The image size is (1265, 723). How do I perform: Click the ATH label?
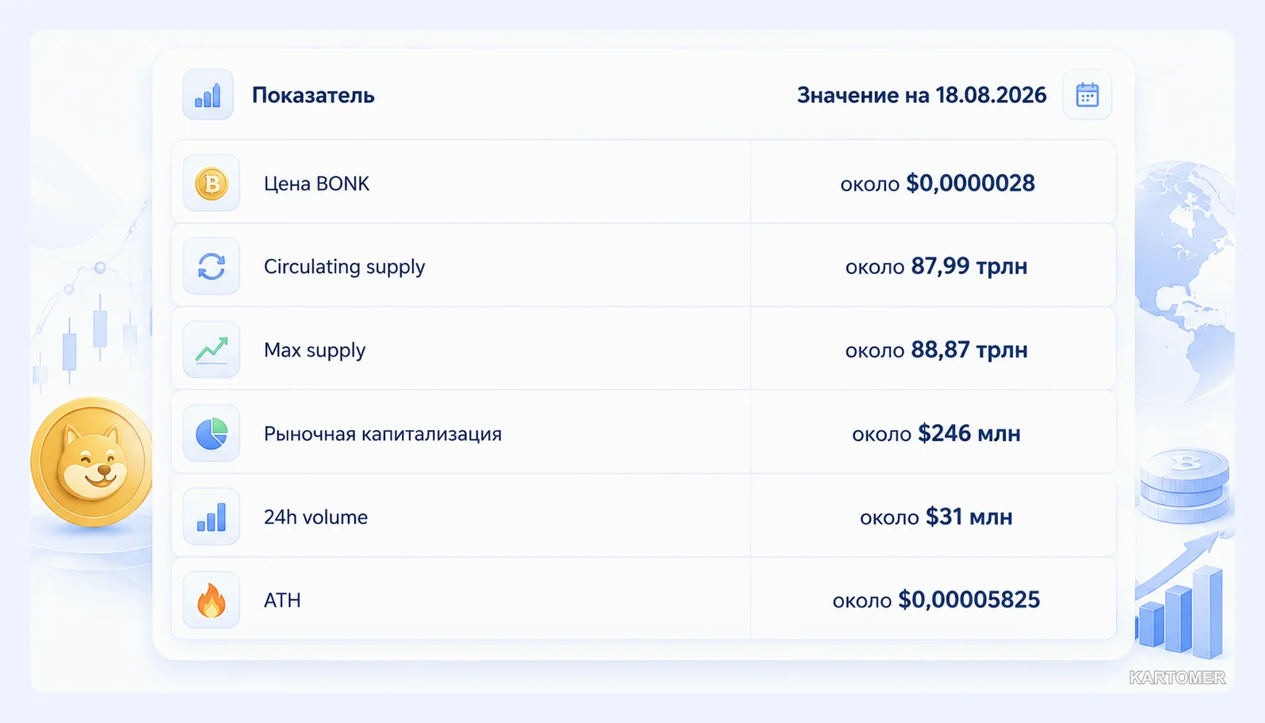pyautogui.click(x=282, y=600)
